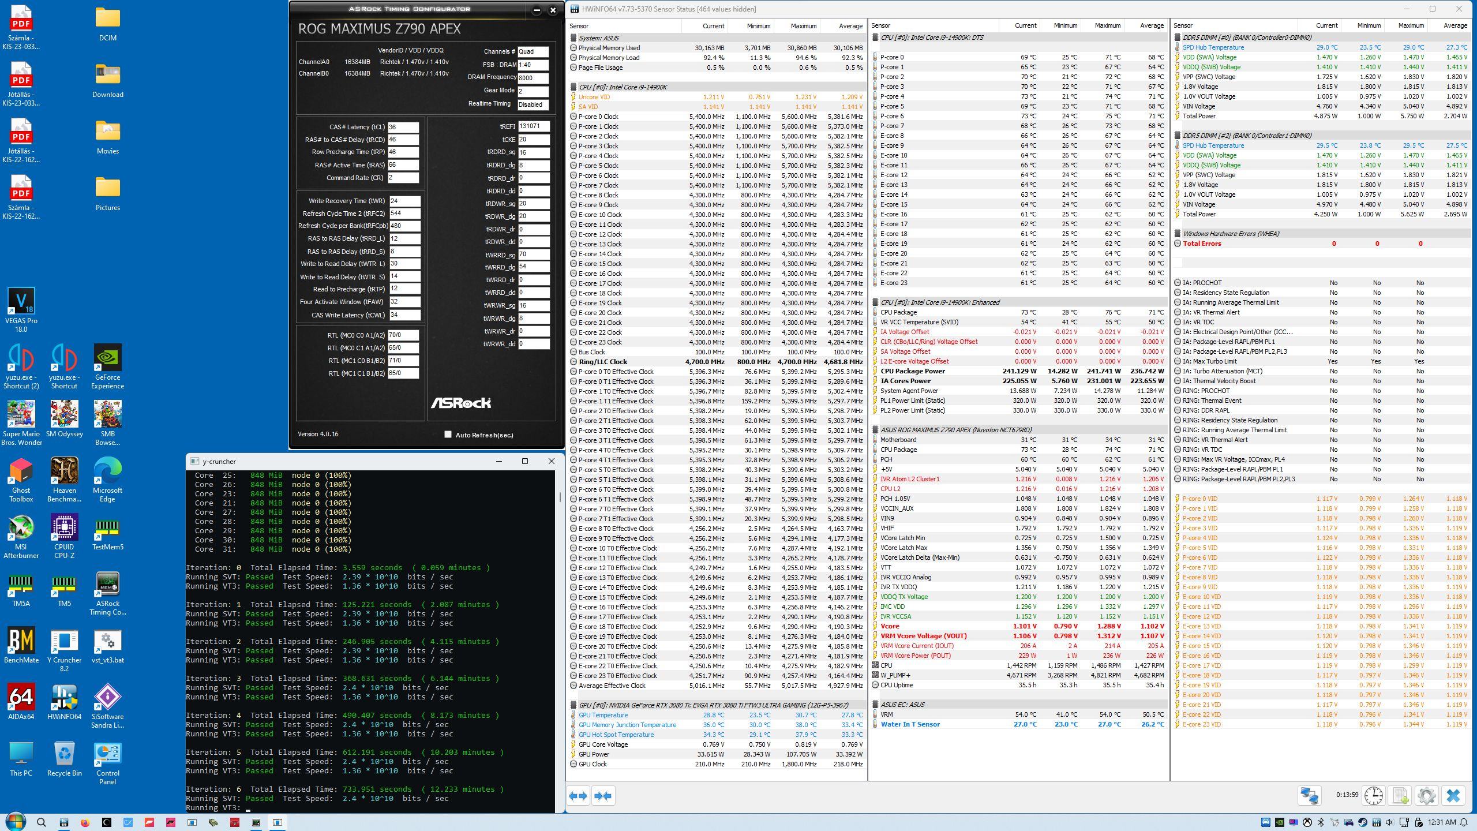Select the CPU Package Power row
1477x831 pixels.
coord(1018,371)
